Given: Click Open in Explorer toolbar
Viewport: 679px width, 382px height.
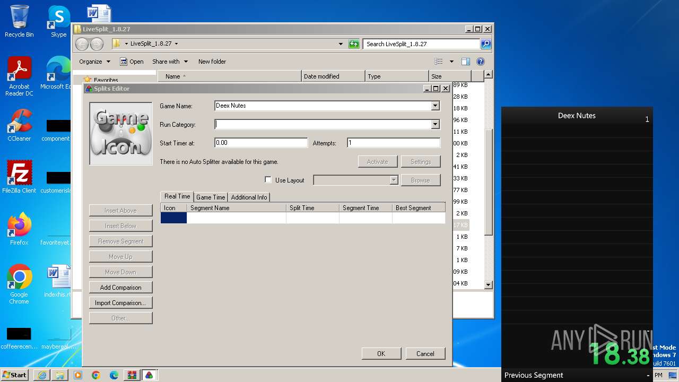Looking at the screenshot, I should tap(132, 62).
